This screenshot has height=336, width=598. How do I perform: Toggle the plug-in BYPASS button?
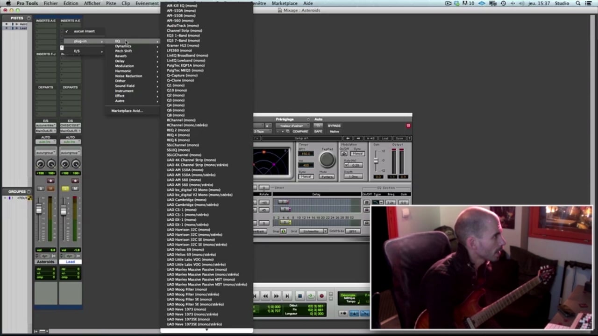334,126
